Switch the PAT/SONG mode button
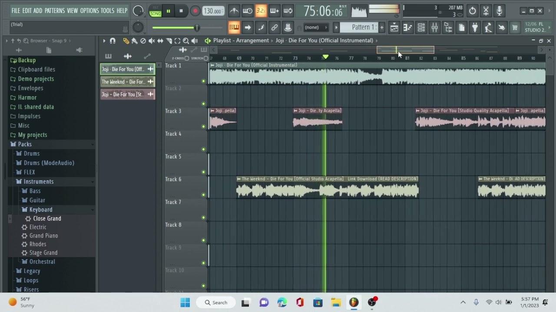The width and height of the screenshot is (556, 312). point(155,11)
